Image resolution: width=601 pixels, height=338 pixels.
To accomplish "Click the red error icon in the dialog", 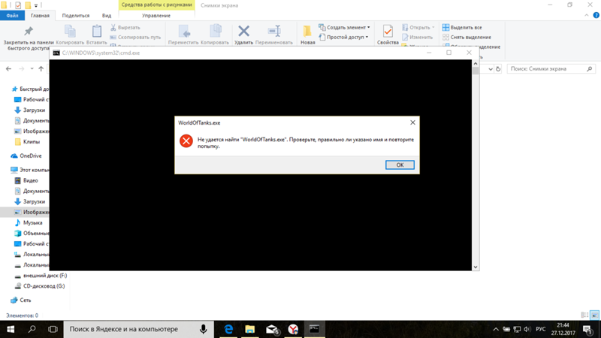I will tap(186, 141).
